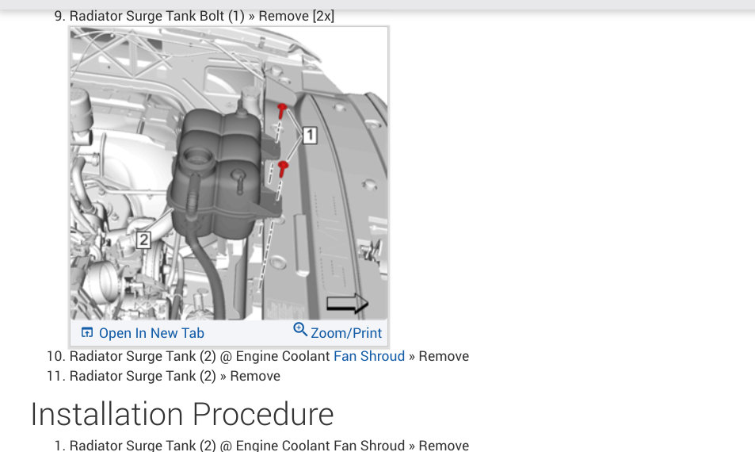Select the 'Installation Procedure' heading
The width and height of the screenshot is (755, 452).
coord(182,414)
